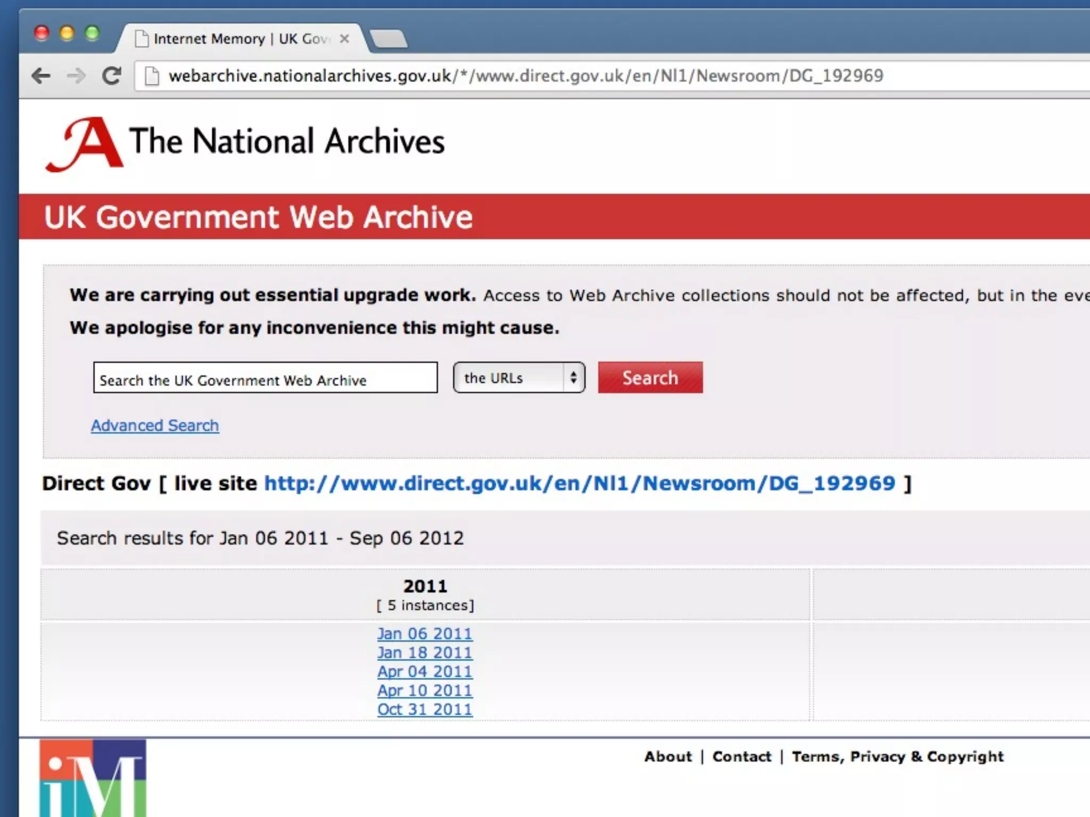Open a new blank tab
Image resolution: width=1090 pixels, height=817 pixels.
389,39
